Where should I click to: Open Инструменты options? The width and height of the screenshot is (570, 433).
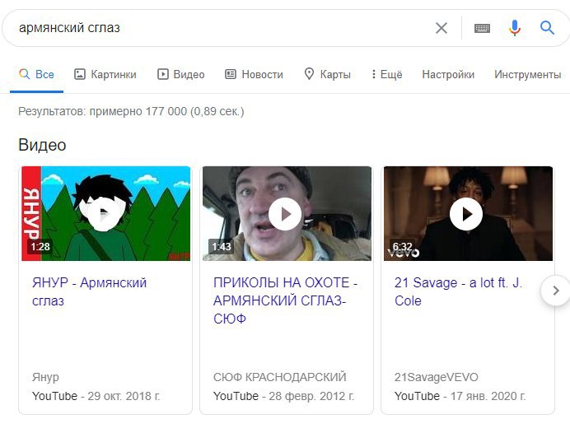[x=527, y=74]
